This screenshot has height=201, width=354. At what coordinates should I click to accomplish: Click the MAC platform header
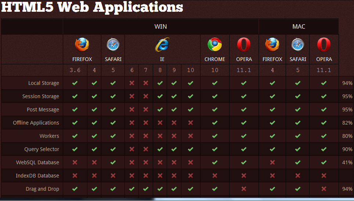click(x=299, y=27)
